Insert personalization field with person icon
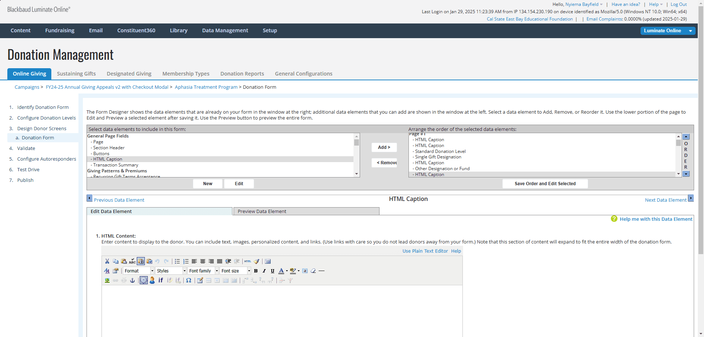 (x=152, y=281)
